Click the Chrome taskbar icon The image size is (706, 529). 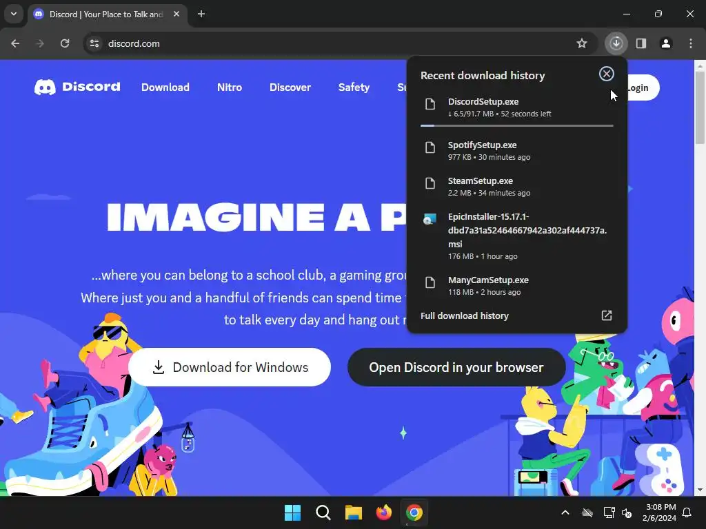[x=414, y=512]
